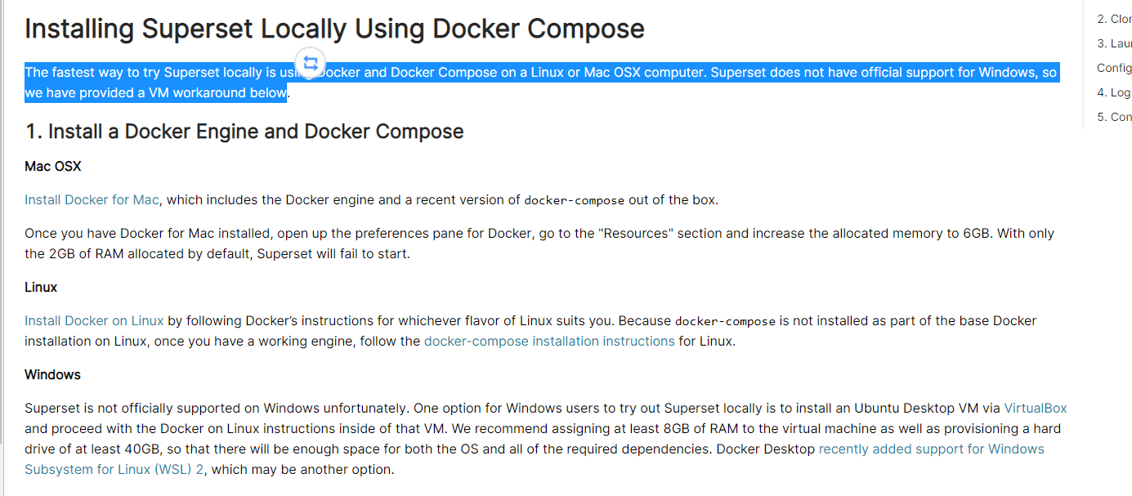Open the recently added support for Windows link
The width and height of the screenshot is (1132, 496).
pyautogui.click(x=931, y=449)
